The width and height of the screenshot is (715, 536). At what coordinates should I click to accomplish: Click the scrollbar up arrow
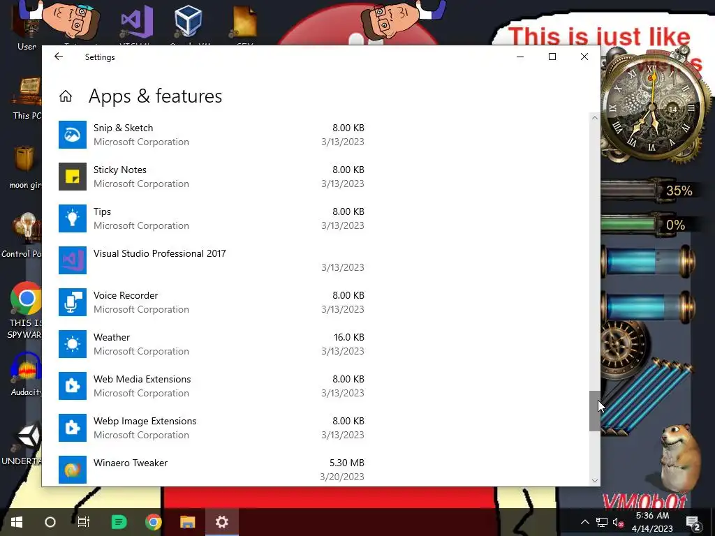click(x=595, y=117)
